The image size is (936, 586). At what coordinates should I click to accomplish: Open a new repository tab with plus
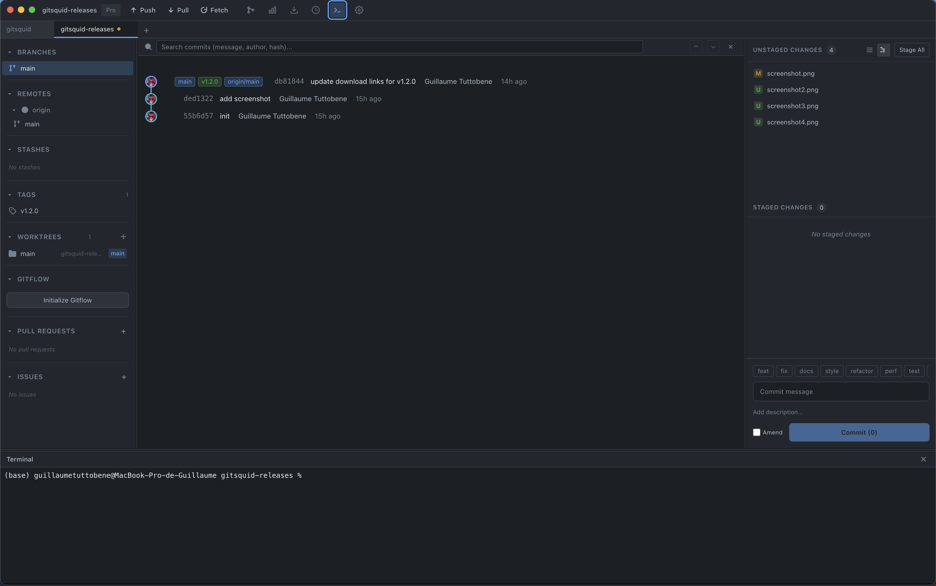pos(146,30)
